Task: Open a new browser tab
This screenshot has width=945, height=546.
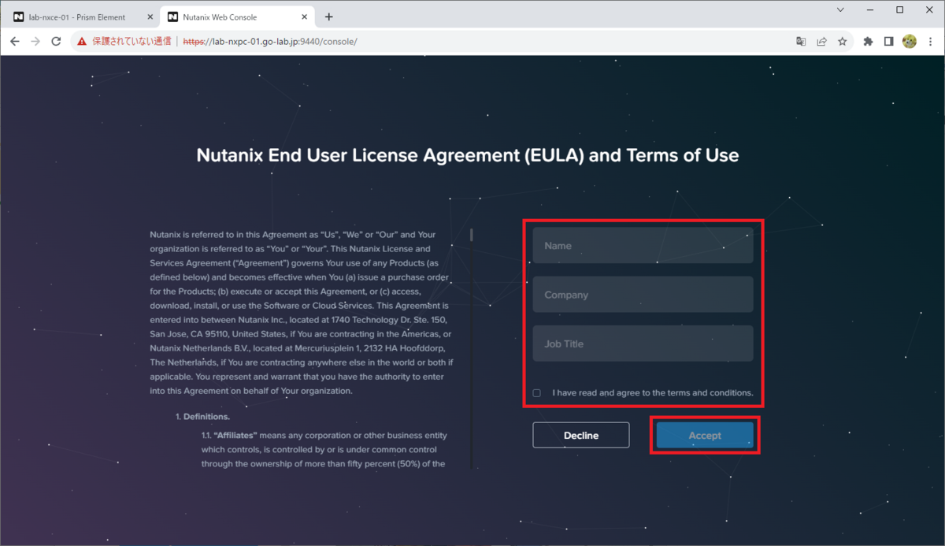Action: tap(329, 17)
